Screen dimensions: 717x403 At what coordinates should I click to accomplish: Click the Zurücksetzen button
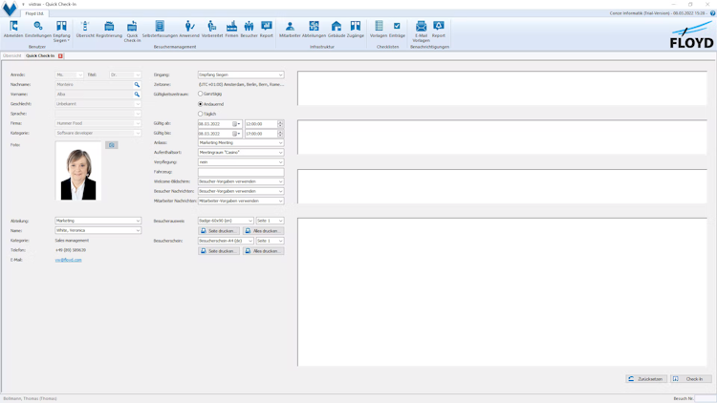pos(646,379)
